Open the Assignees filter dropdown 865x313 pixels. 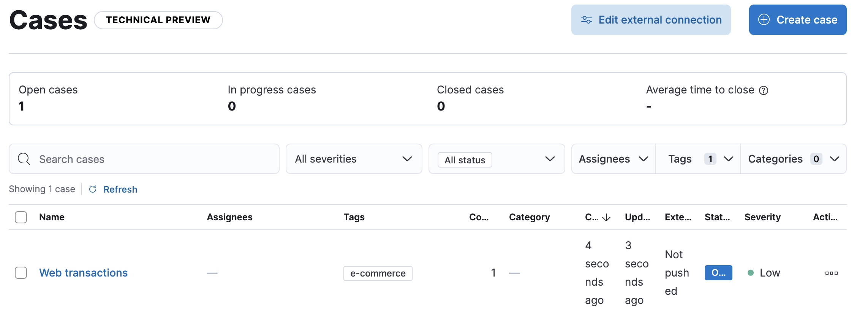(x=613, y=159)
